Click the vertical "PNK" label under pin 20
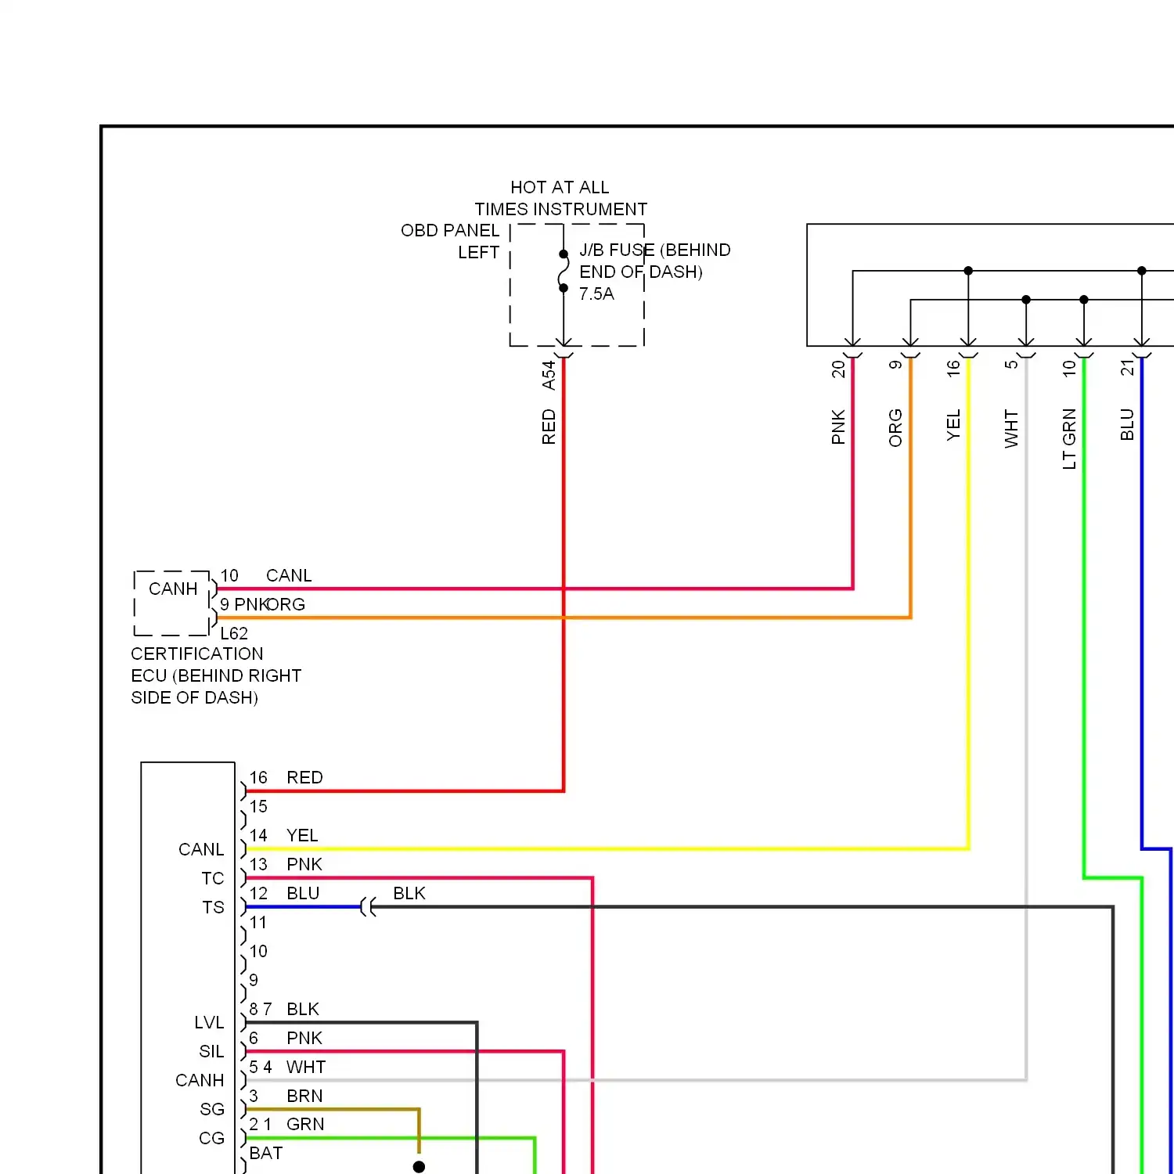The width and height of the screenshot is (1174, 1174). (838, 427)
